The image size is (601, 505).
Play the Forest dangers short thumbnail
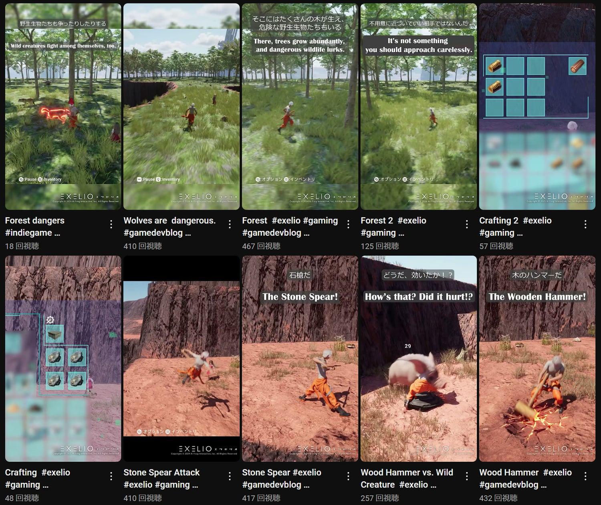point(63,107)
